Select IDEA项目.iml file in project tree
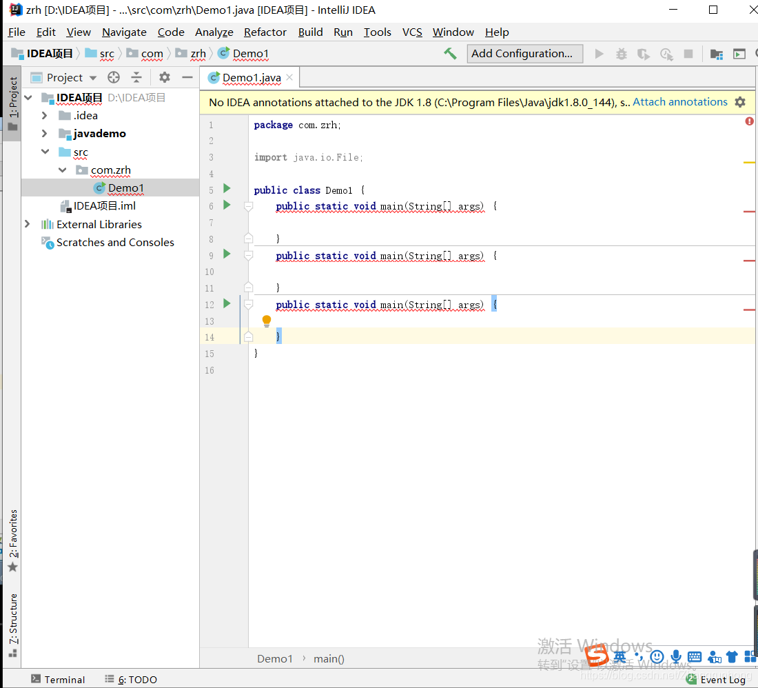The height and width of the screenshot is (688, 758). [104, 206]
